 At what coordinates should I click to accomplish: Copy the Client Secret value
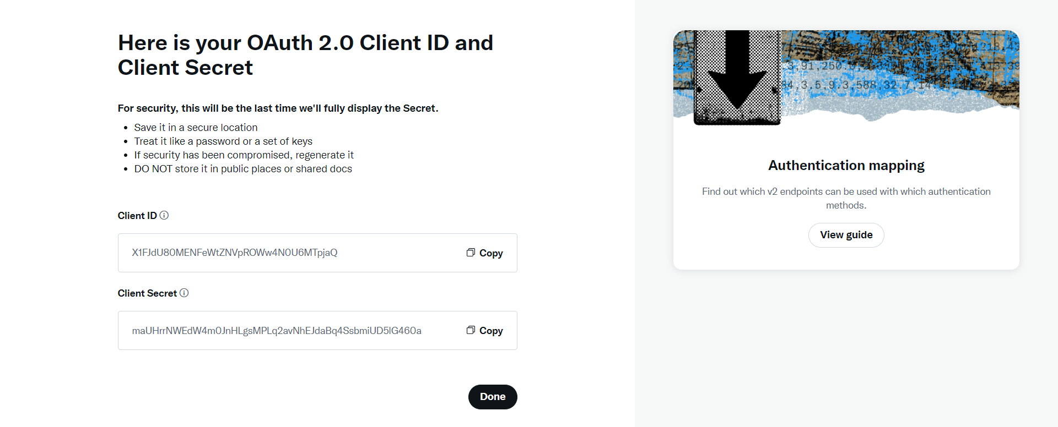point(485,330)
